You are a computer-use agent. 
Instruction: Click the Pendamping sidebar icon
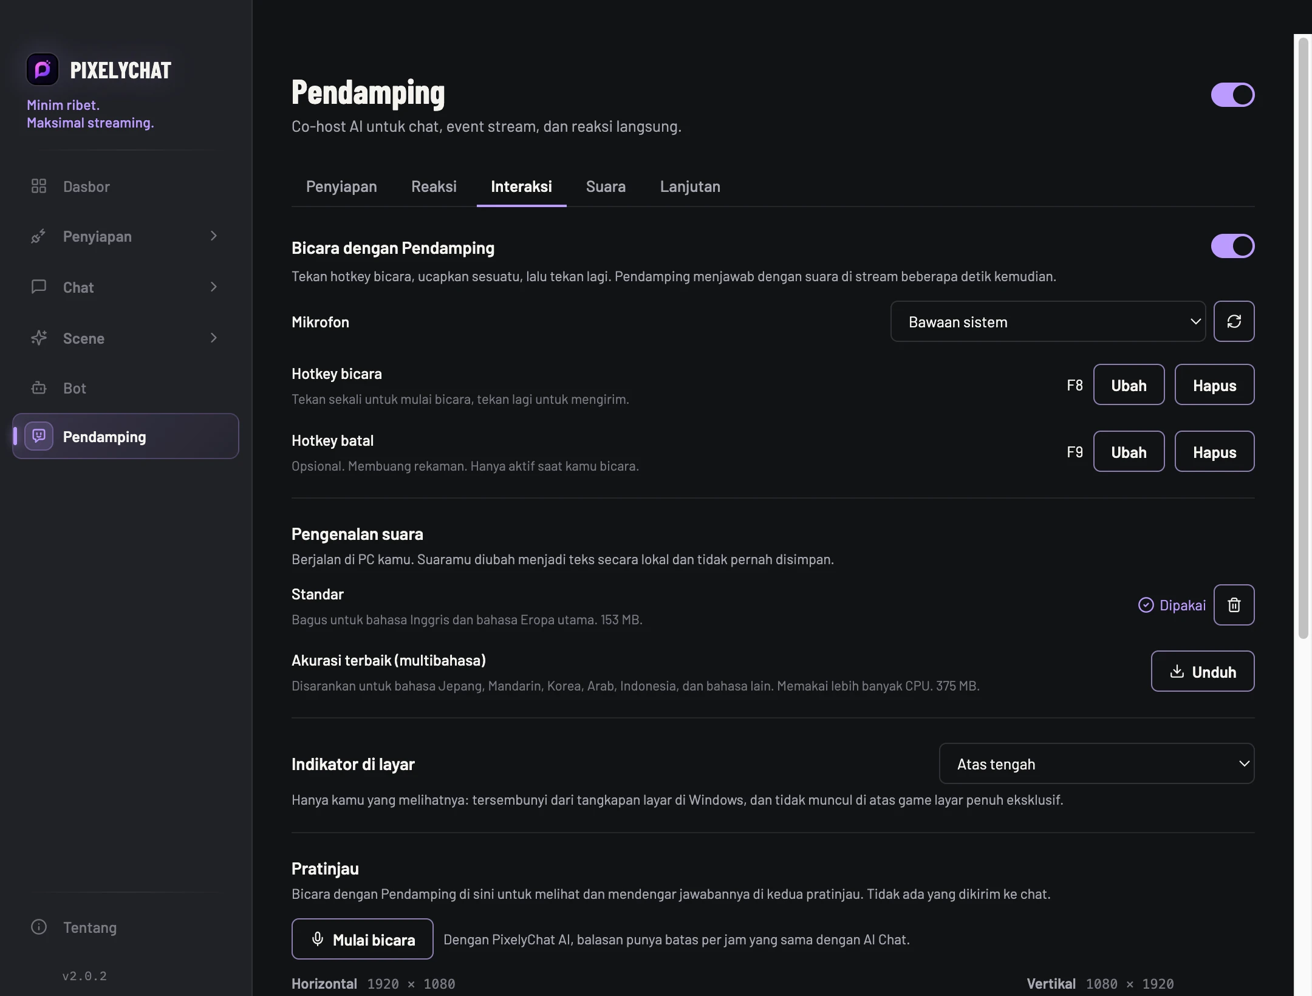point(39,436)
